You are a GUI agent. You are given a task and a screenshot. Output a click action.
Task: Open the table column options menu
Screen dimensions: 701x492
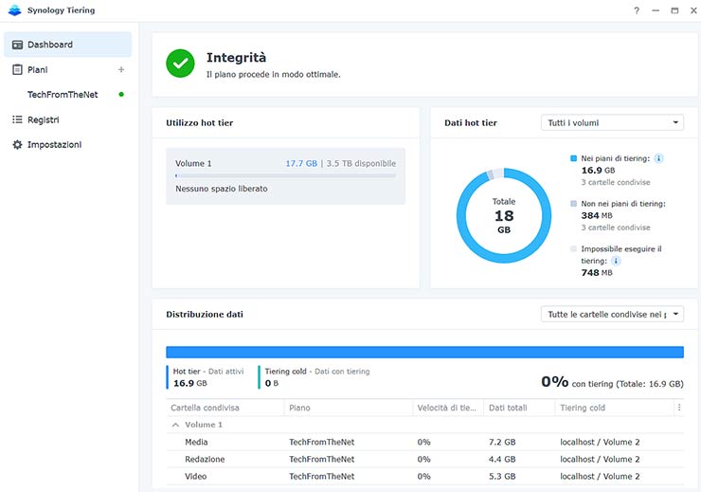coord(679,408)
